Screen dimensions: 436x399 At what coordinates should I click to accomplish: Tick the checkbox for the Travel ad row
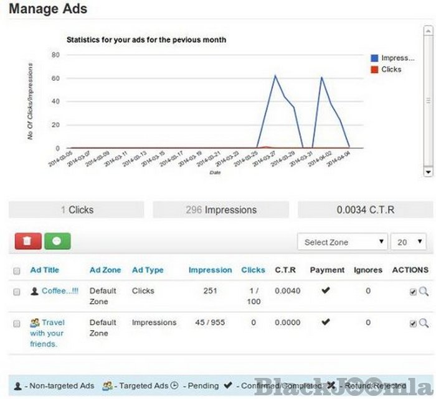pyautogui.click(x=17, y=324)
